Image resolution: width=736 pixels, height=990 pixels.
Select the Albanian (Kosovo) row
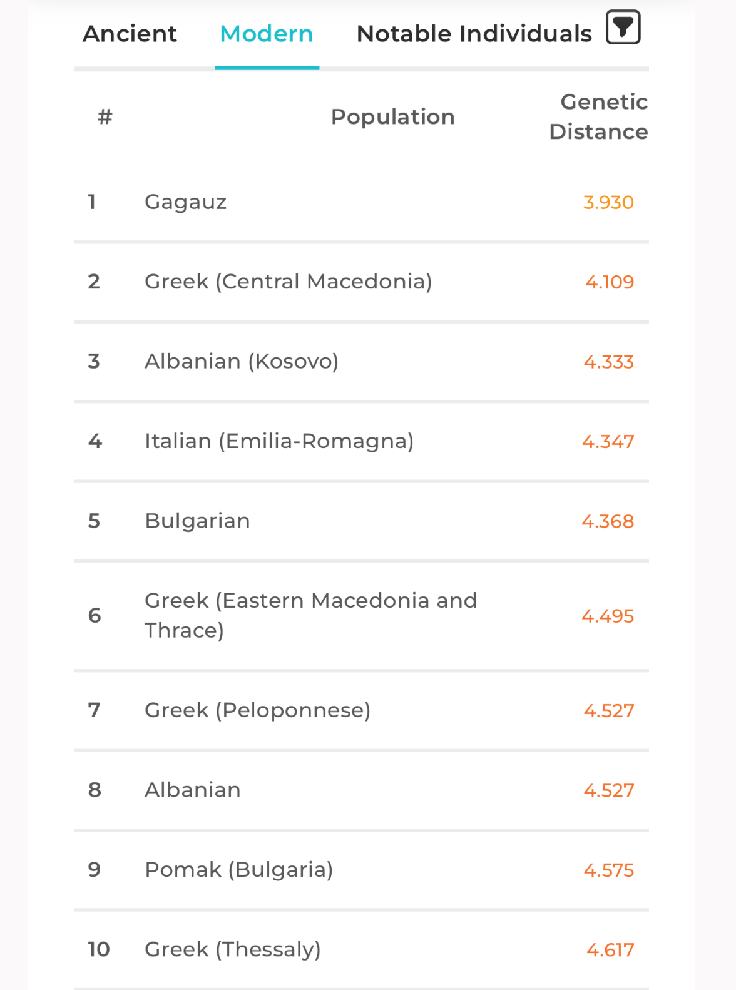click(x=242, y=361)
